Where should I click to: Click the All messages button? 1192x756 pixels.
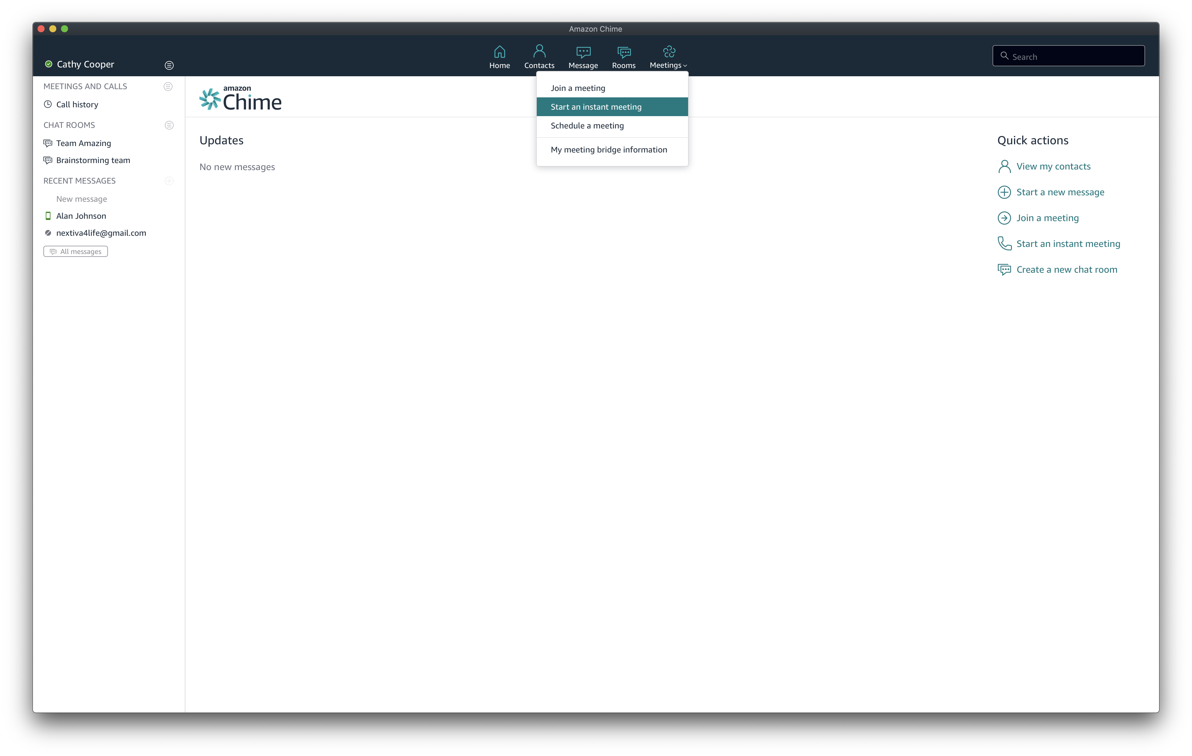(76, 251)
